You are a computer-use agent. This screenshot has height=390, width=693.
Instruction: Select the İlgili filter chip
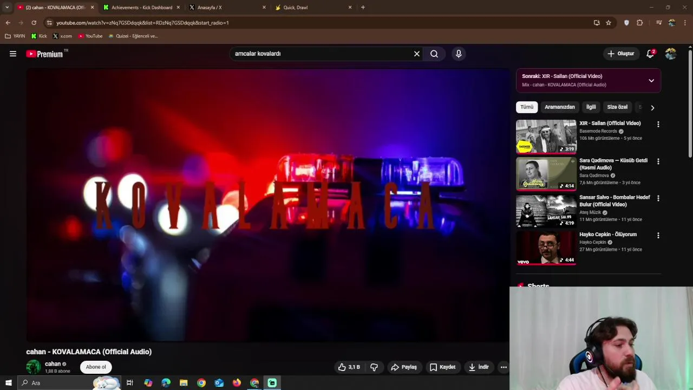(591, 107)
